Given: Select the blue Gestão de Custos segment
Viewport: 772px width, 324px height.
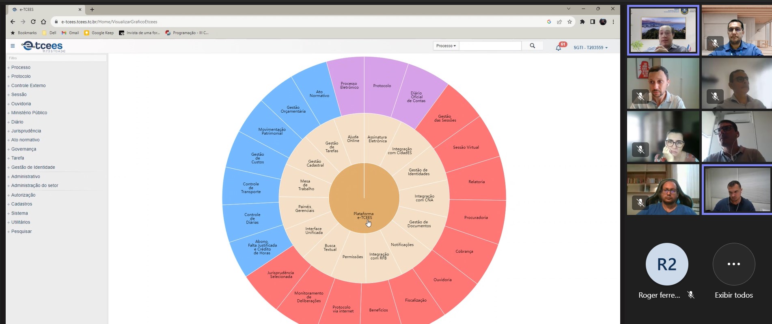Looking at the screenshot, I should pos(257,158).
